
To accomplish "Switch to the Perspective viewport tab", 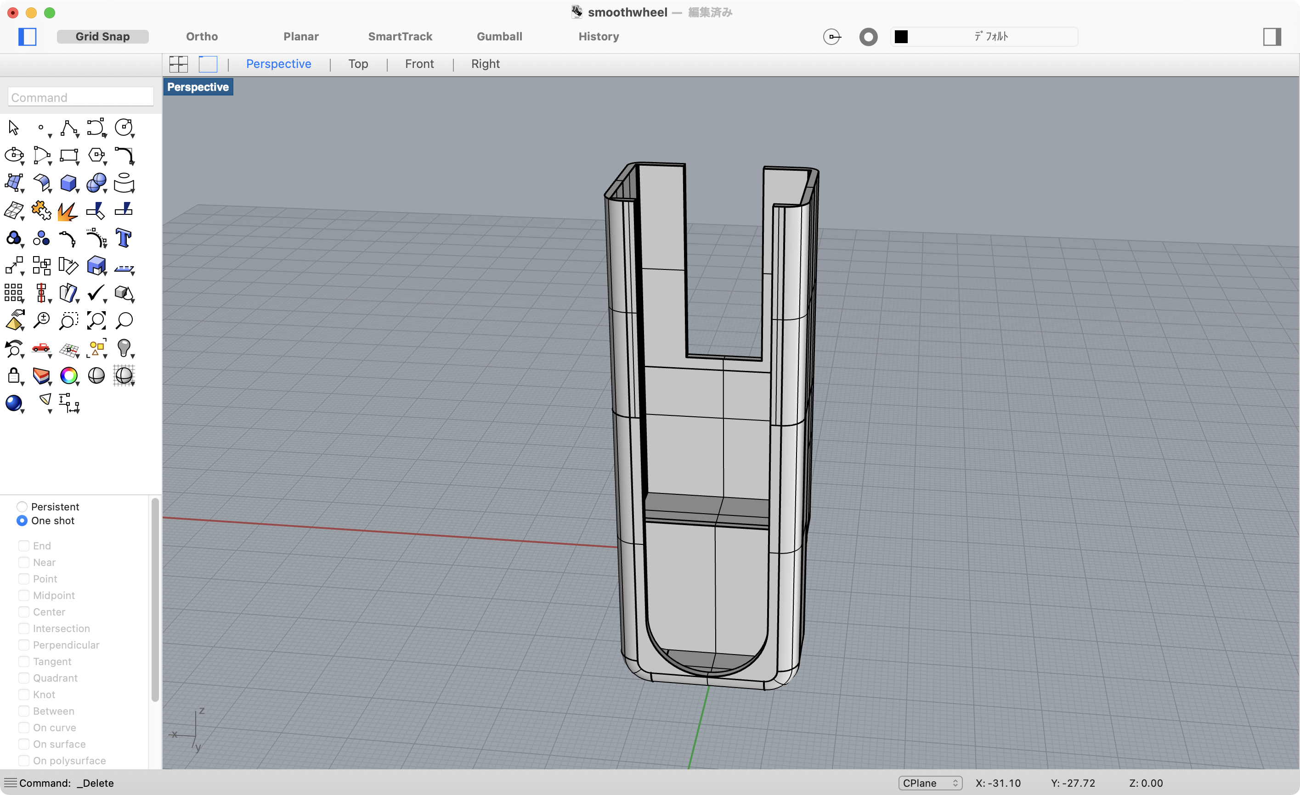I will point(278,64).
